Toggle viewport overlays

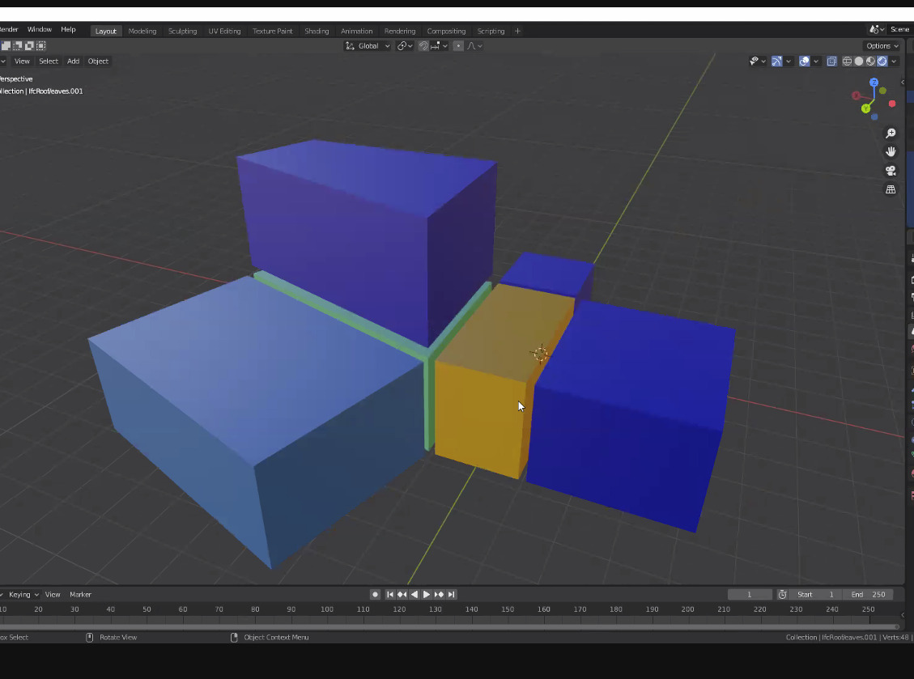805,62
